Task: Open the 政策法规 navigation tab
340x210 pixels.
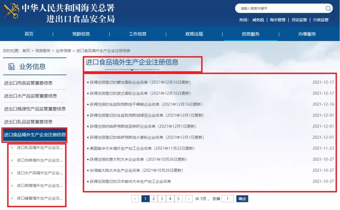Action: 194,34
